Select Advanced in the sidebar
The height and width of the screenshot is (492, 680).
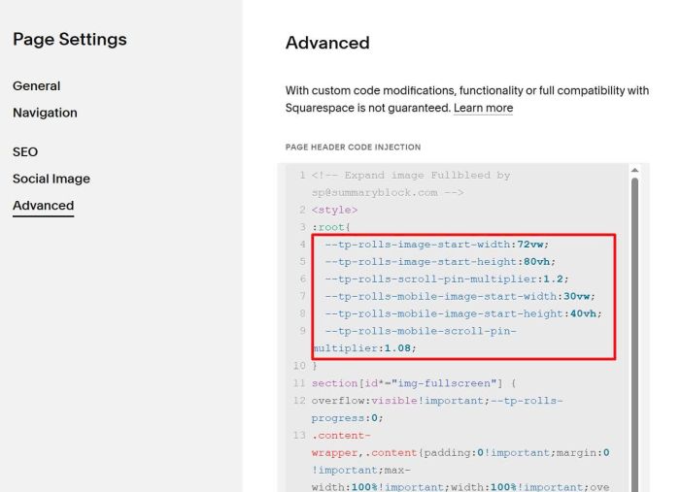(x=43, y=206)
